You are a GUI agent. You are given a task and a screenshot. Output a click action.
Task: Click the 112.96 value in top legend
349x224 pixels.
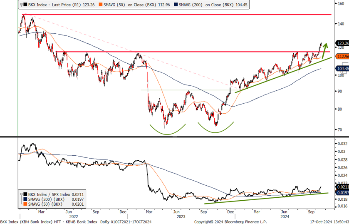click(164, 5)
